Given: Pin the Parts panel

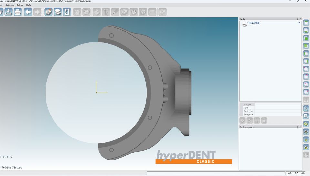Looking at the screenshot, I should tap(297, 19).
